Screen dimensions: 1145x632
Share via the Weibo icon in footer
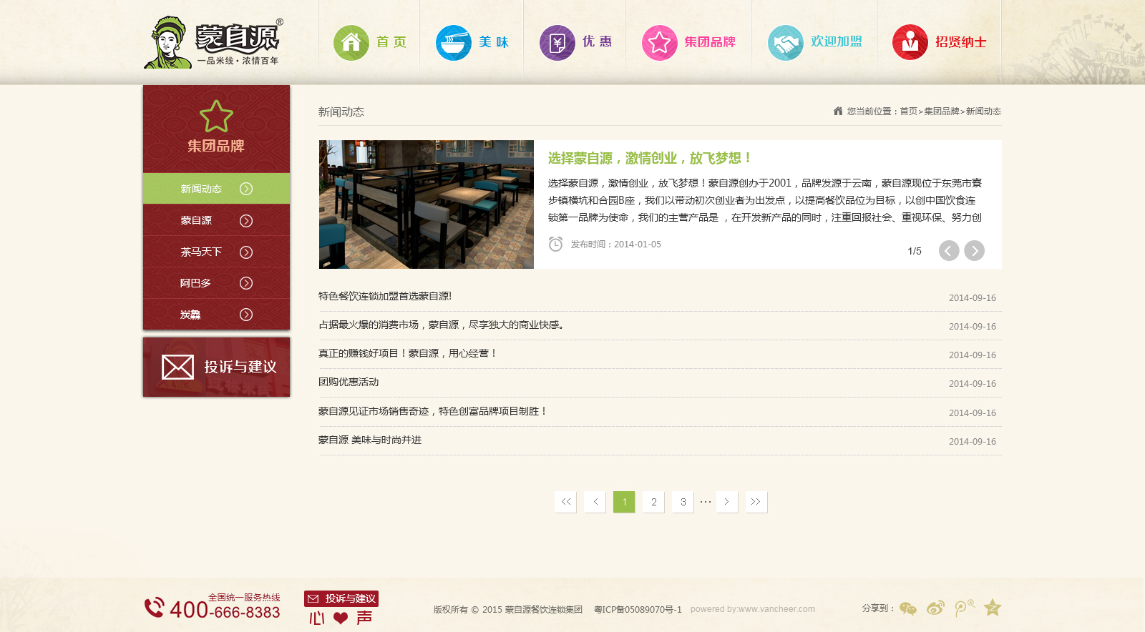click(x=936, y=608)
